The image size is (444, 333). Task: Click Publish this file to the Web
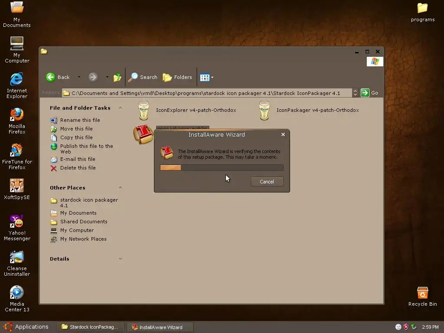pos(82,149)
